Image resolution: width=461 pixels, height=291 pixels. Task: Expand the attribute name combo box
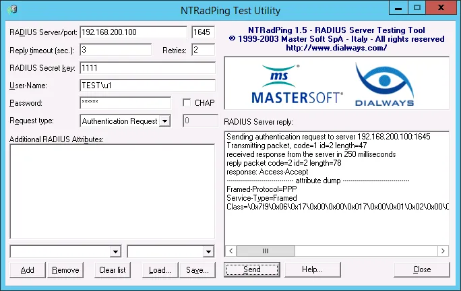coord(115,252)
